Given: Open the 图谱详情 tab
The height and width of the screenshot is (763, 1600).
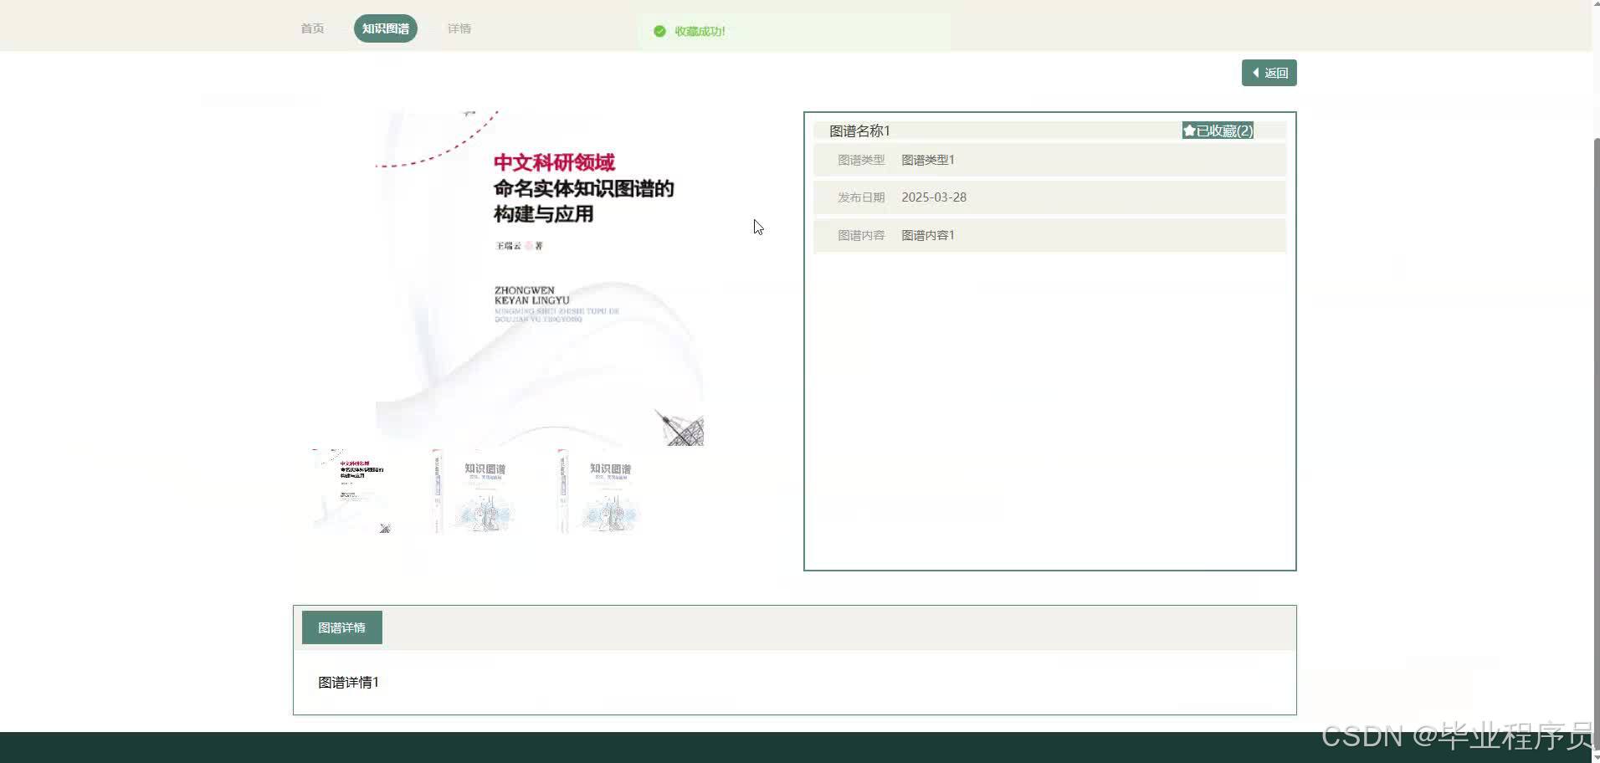Looking at the screenshot, I should 341,627.
